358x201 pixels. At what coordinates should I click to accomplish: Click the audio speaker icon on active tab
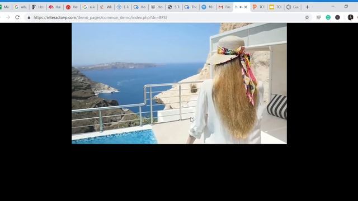coord(241,7)
